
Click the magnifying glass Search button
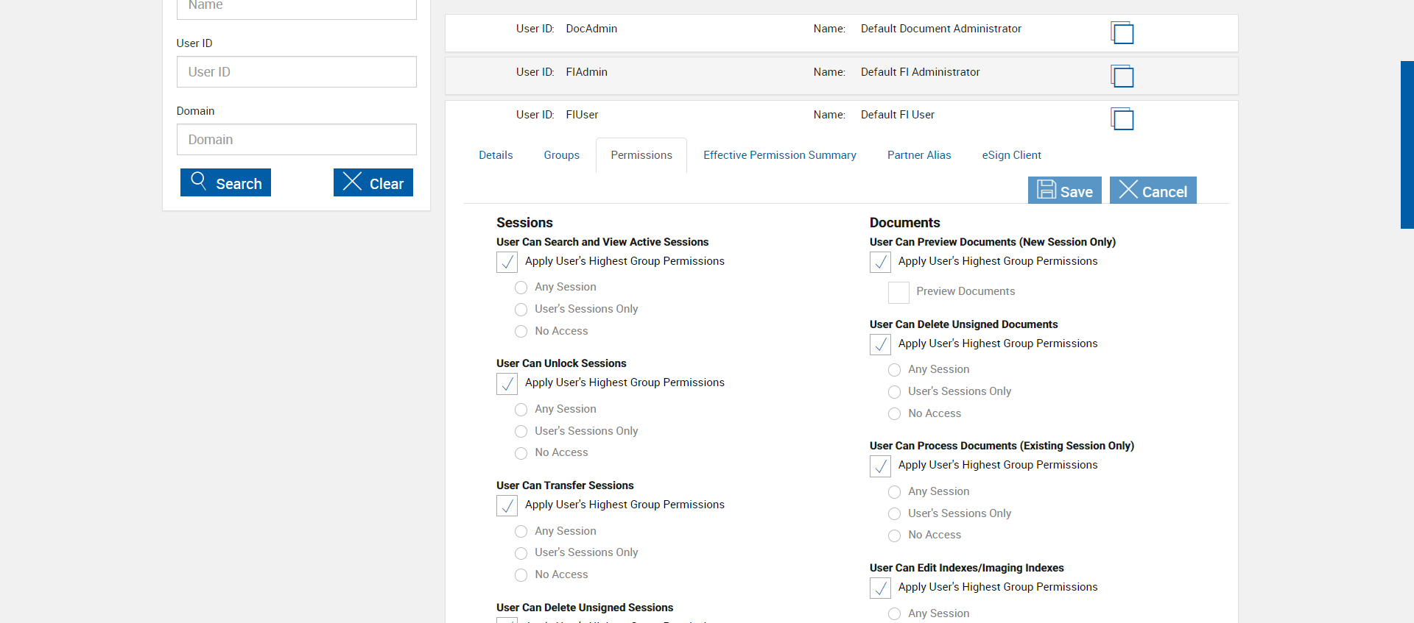click(225, 182)
